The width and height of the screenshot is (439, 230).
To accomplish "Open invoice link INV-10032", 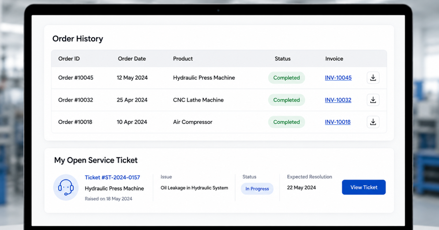I will [x=338, y=100].
